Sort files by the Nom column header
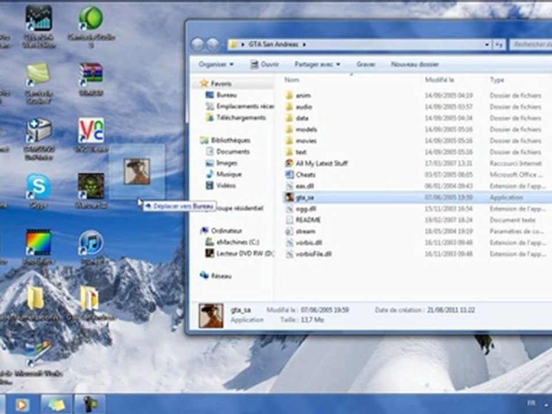This screenshot has width=552, height=414. click(292, 80)
